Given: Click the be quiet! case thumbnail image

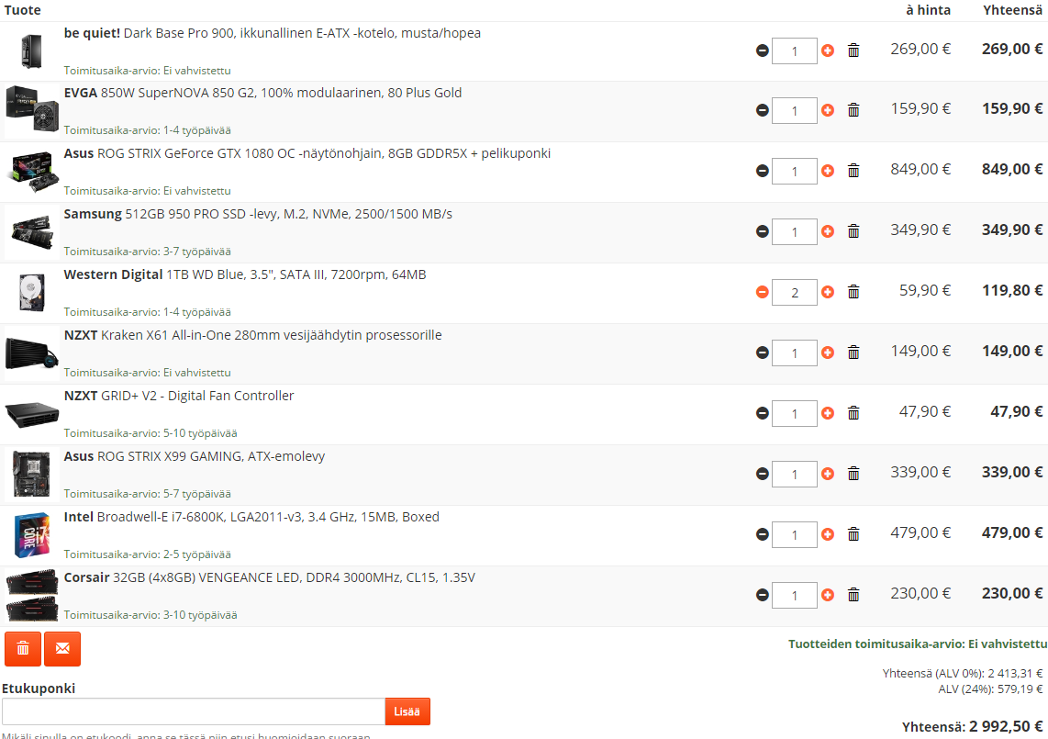Looking at the screenshot, I should pos(31,50).
